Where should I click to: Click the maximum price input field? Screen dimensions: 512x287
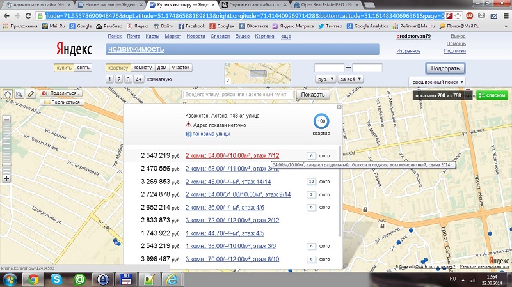(x=367, y=68)
